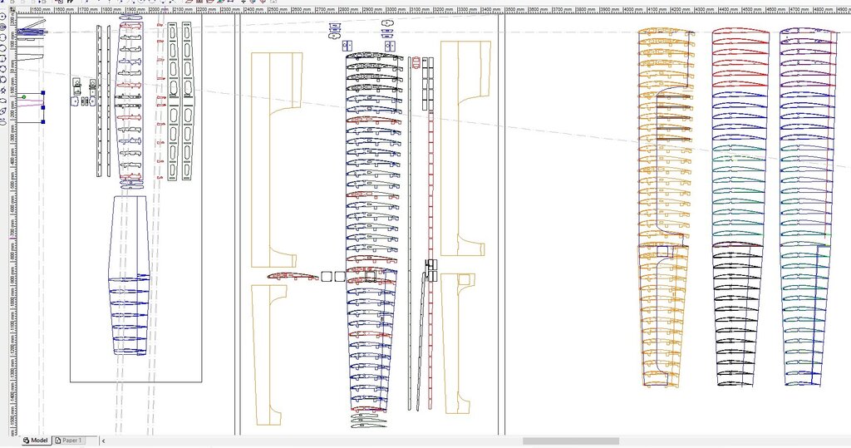The width and height of the screenshot is (851, 448).
Task: Click the bottom blue selection handle
Action: pos(42,121)
